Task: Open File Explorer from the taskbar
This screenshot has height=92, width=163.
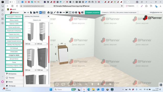Action: tap(93, 89)
